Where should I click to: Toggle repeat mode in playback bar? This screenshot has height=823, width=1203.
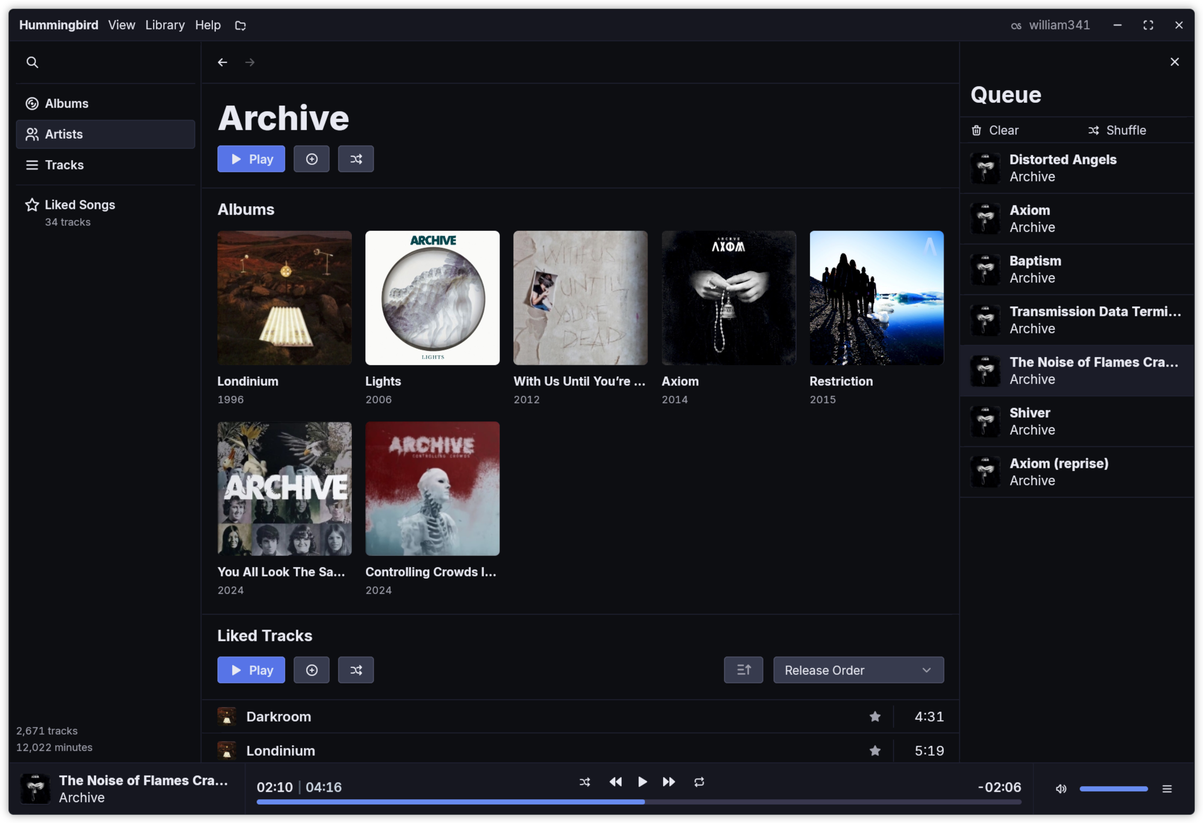699,782
